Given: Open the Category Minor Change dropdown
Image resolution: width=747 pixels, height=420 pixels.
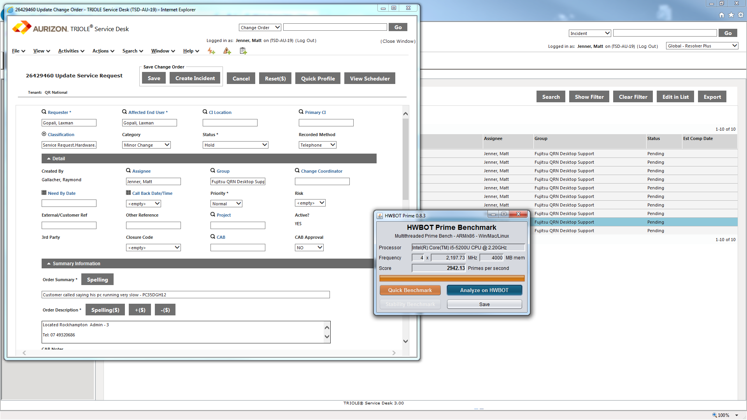Looking at the screenshot, I should tap(146, 145).
